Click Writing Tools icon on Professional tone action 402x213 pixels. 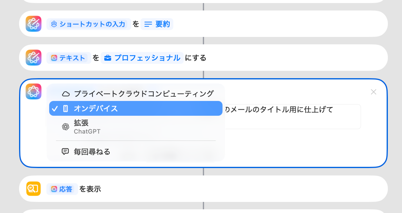[33, 58]
